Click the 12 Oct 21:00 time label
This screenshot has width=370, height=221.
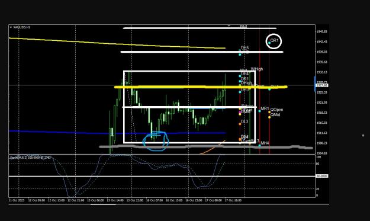pyautogui.click(x=76, y=200)
